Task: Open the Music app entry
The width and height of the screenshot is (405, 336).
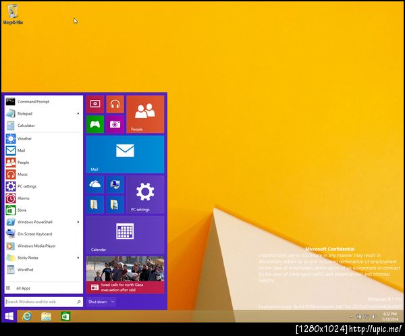Action: [x=43, y=174]
